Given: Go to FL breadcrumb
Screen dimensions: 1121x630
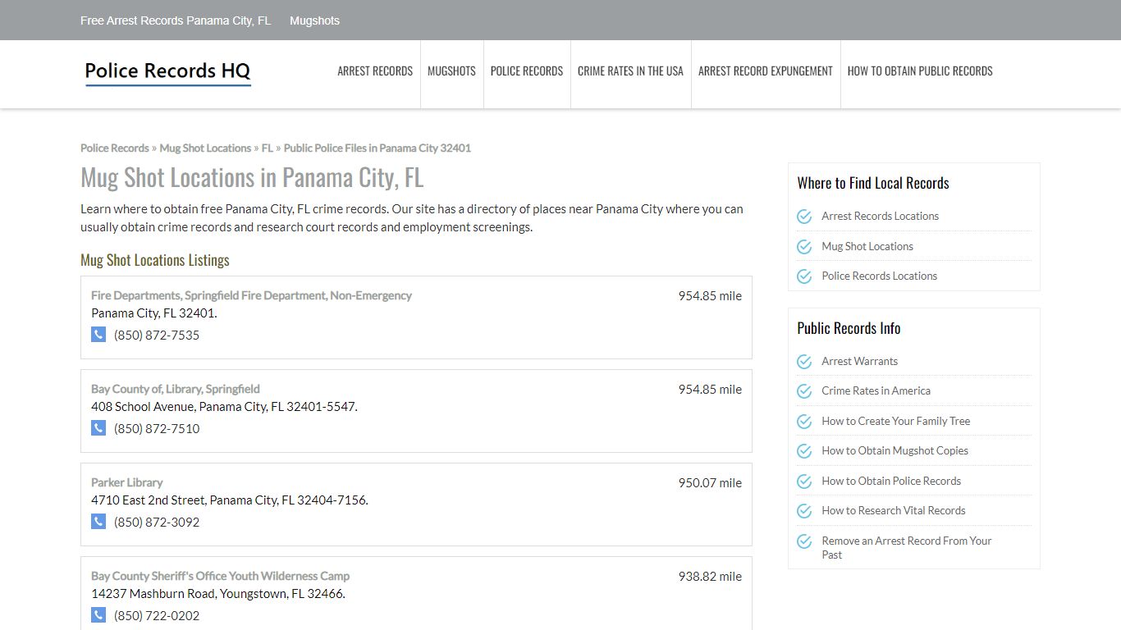Looking at the screenshot, I should tap(268, 148).
